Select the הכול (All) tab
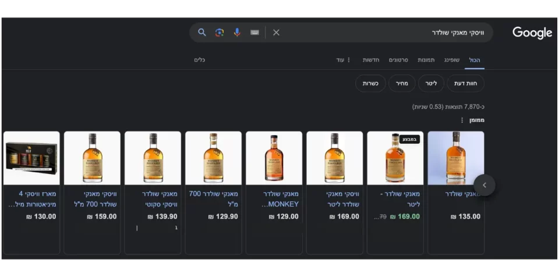 (x=475, y=60)
